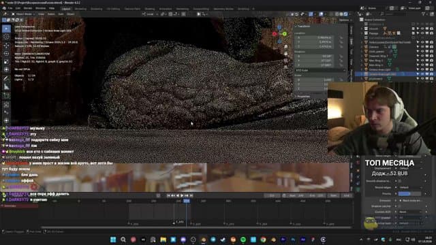Open the Window menu
The width and height of the screenshot is (436, 245).
[40, 8]
